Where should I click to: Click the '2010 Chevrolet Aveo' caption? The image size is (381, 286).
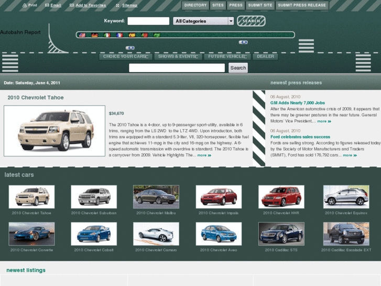tap(219, 250)
